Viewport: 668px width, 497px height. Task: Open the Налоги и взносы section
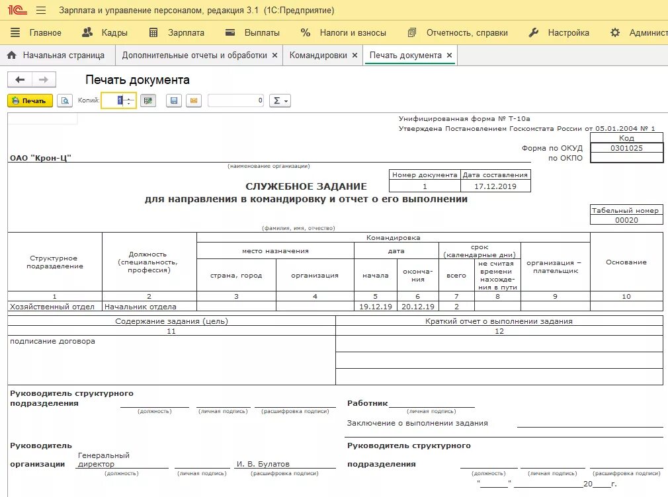click(x=343, y=32)
